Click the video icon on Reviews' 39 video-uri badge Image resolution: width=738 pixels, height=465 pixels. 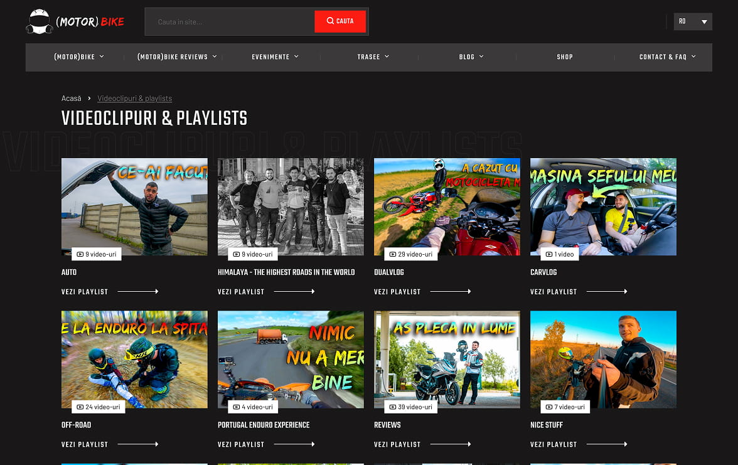[392, 407]
